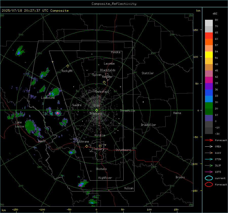Pick the red 60-65 dBZ swatch
228x213 pixels.
209,36
